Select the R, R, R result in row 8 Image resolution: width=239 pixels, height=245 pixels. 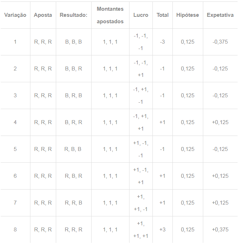pyautogui.click(x=73, y=230)
